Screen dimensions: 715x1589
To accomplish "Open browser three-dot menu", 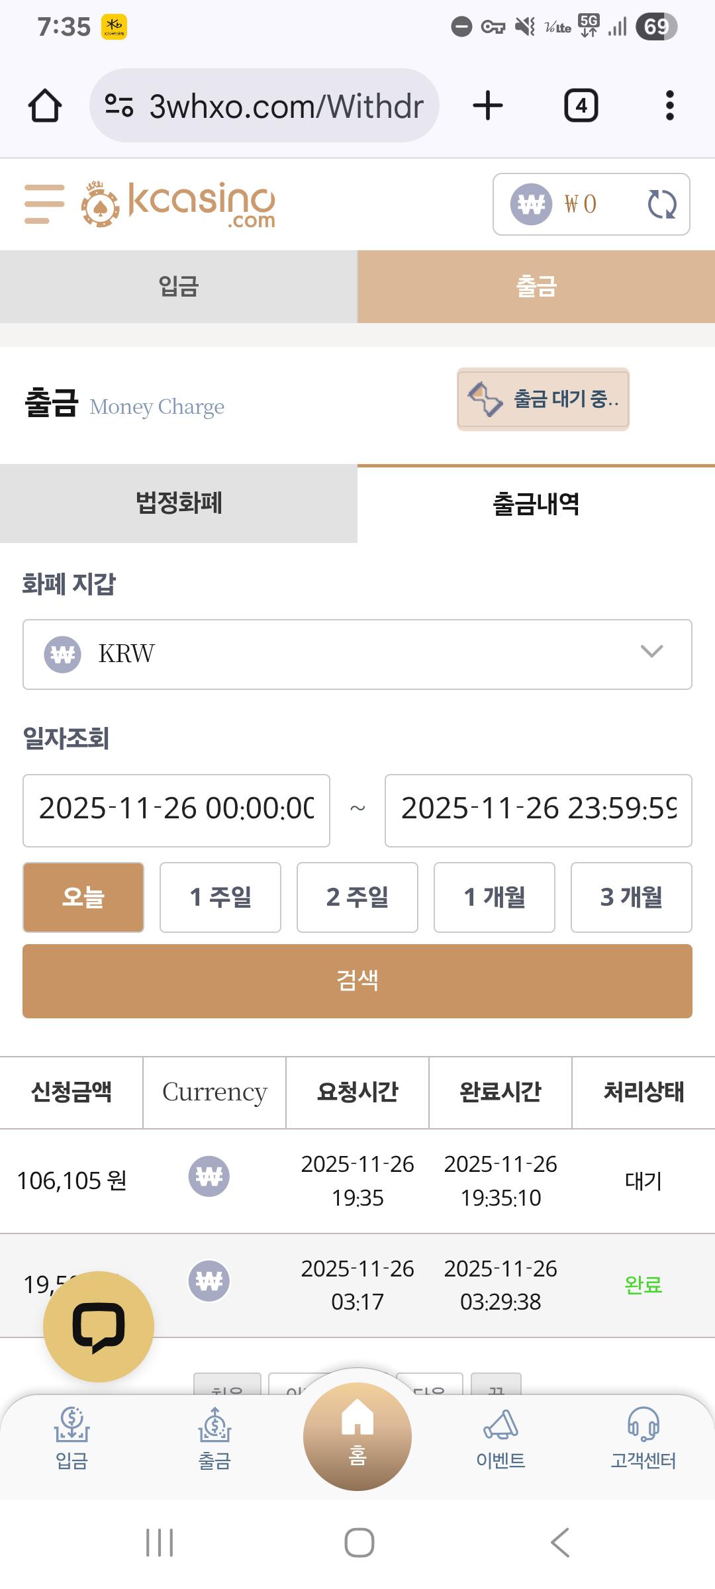I will (669, 106).
